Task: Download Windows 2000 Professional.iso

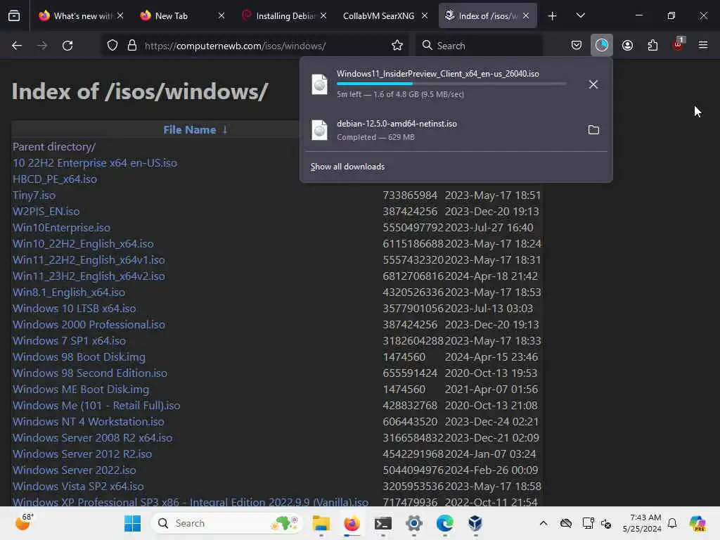Action: coord(89,325)
